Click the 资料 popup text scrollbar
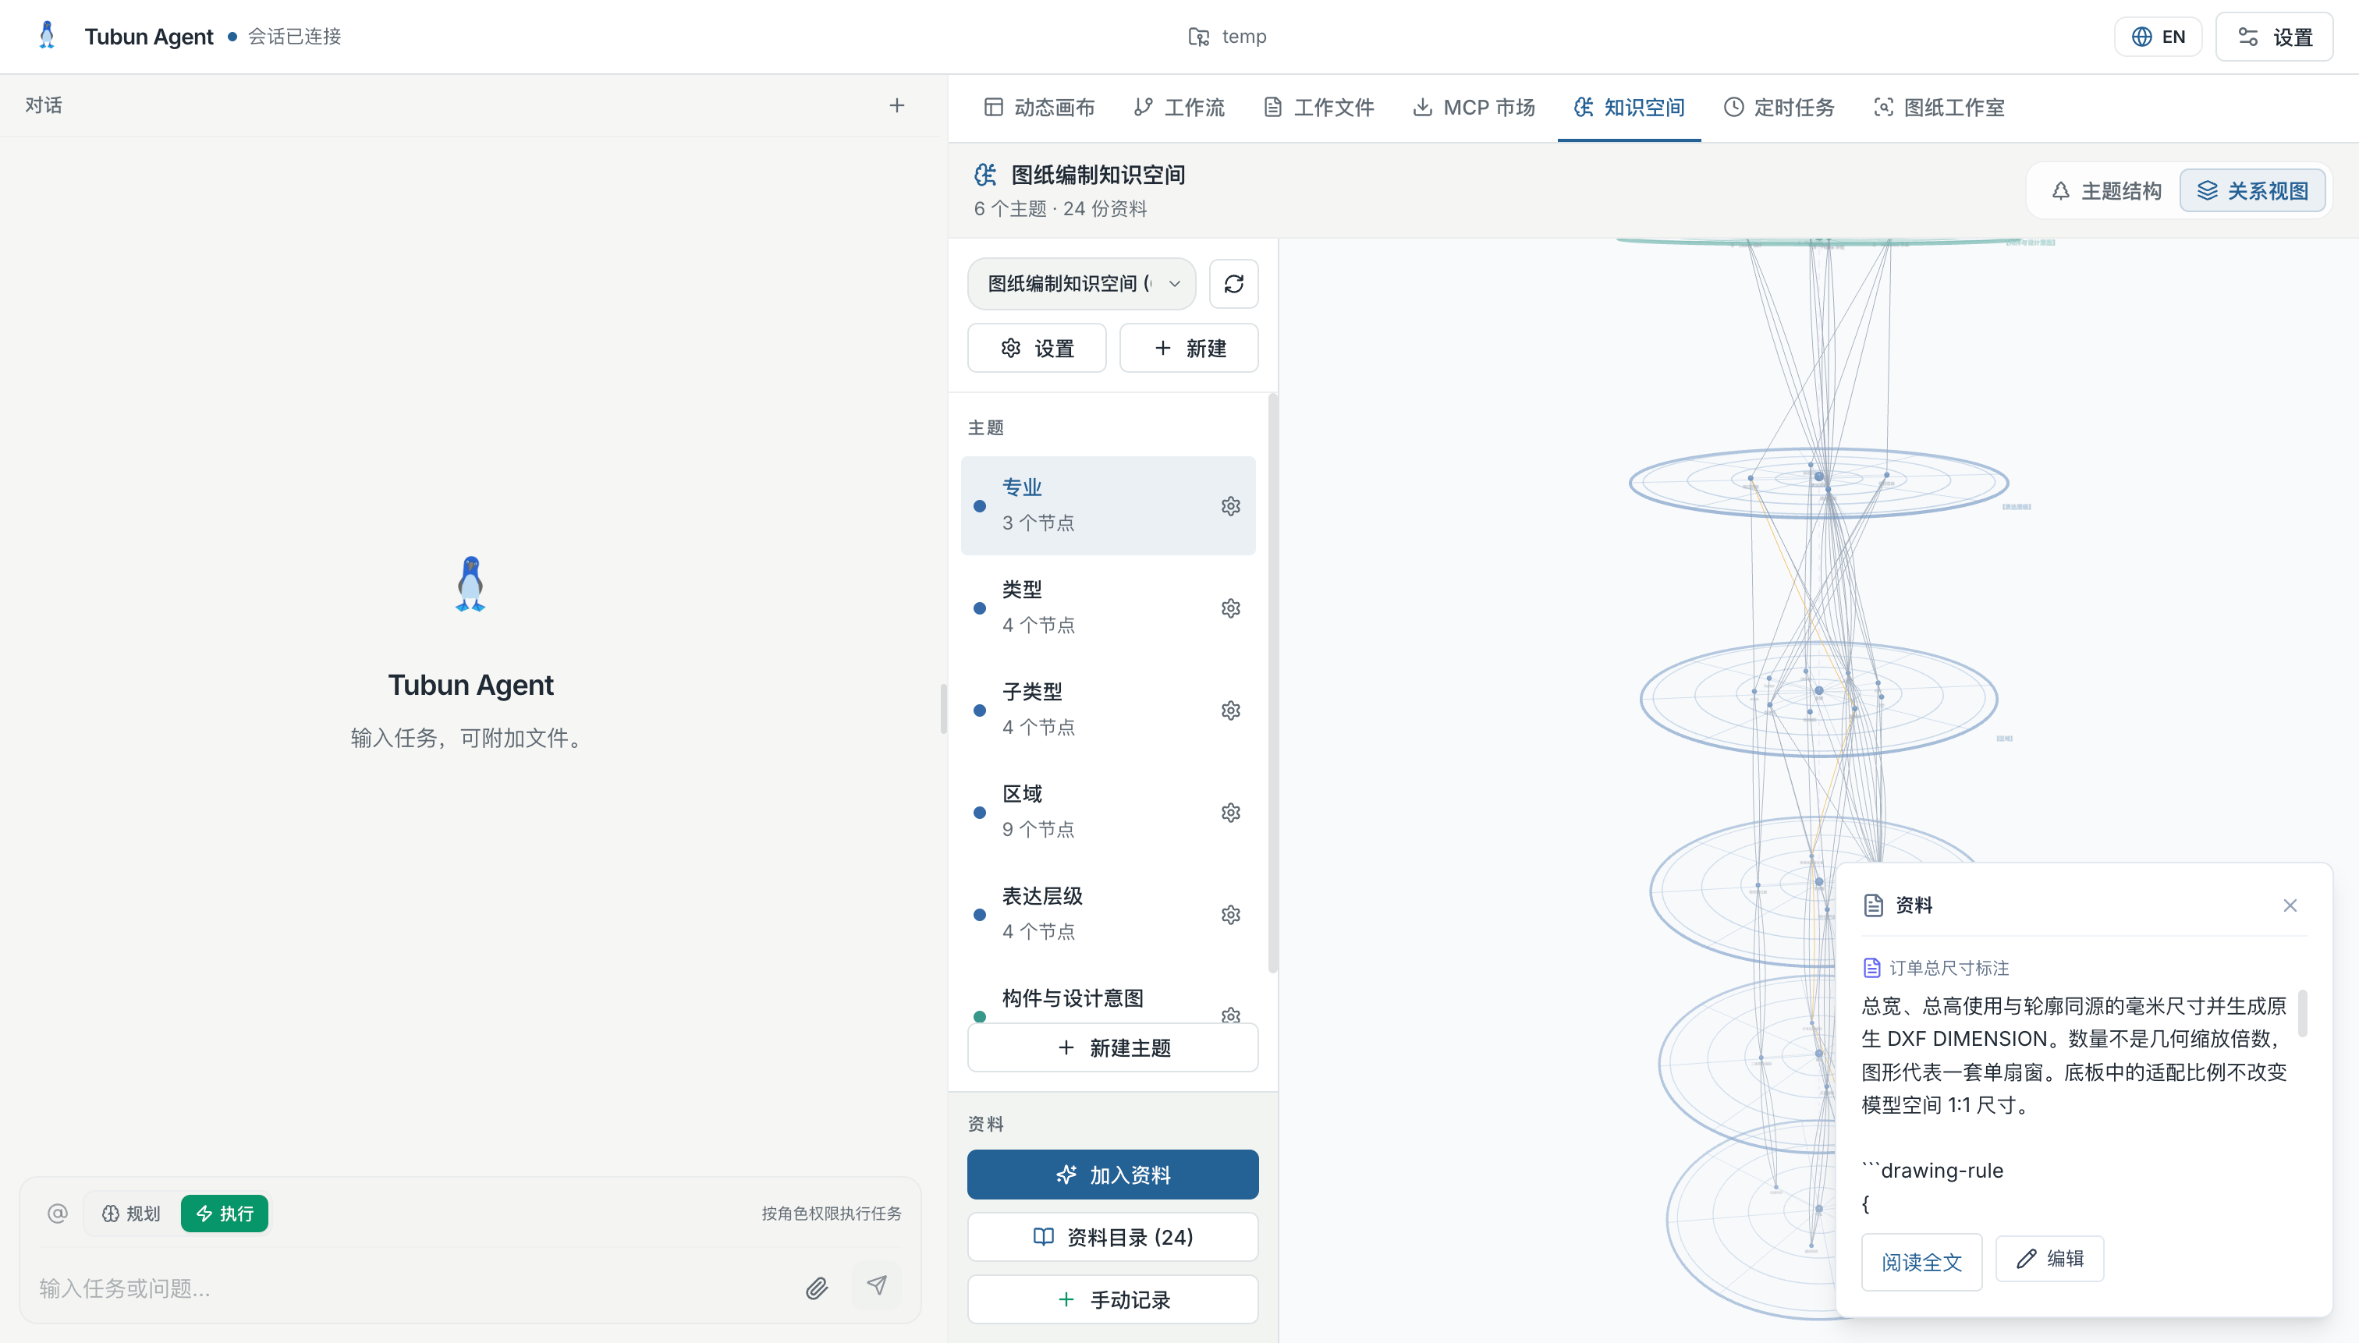Image resolution: width=2359 pixels, height=1343 pixels. point(2303,1014)
